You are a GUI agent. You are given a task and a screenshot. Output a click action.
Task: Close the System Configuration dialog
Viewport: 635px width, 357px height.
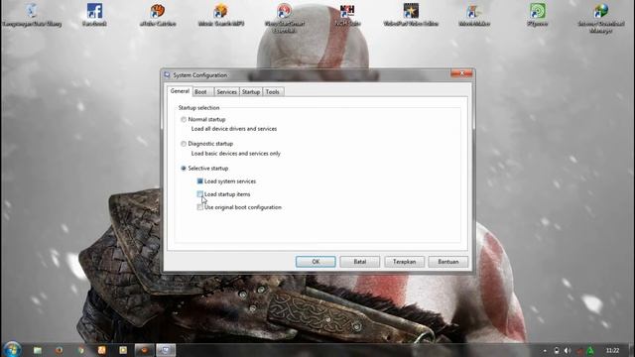tap(461, 73)
